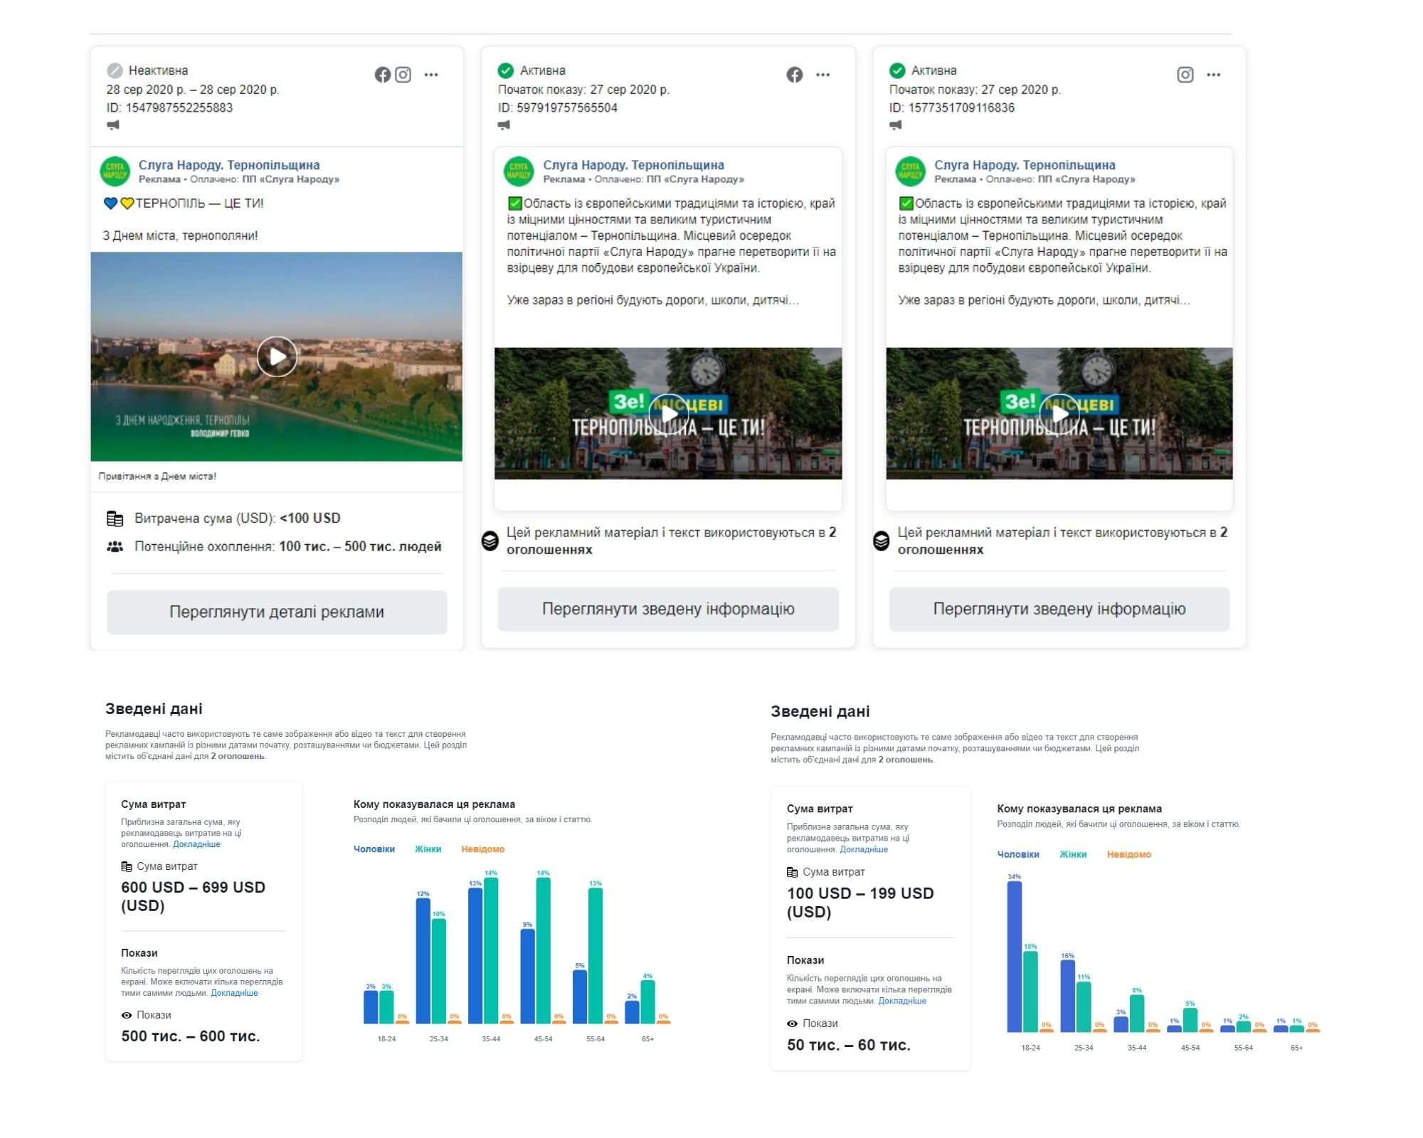Open Докладніше link under Сума витрат, 100–199 USD panel
Screen dimensions: 1423x1138
coord(864,849)
